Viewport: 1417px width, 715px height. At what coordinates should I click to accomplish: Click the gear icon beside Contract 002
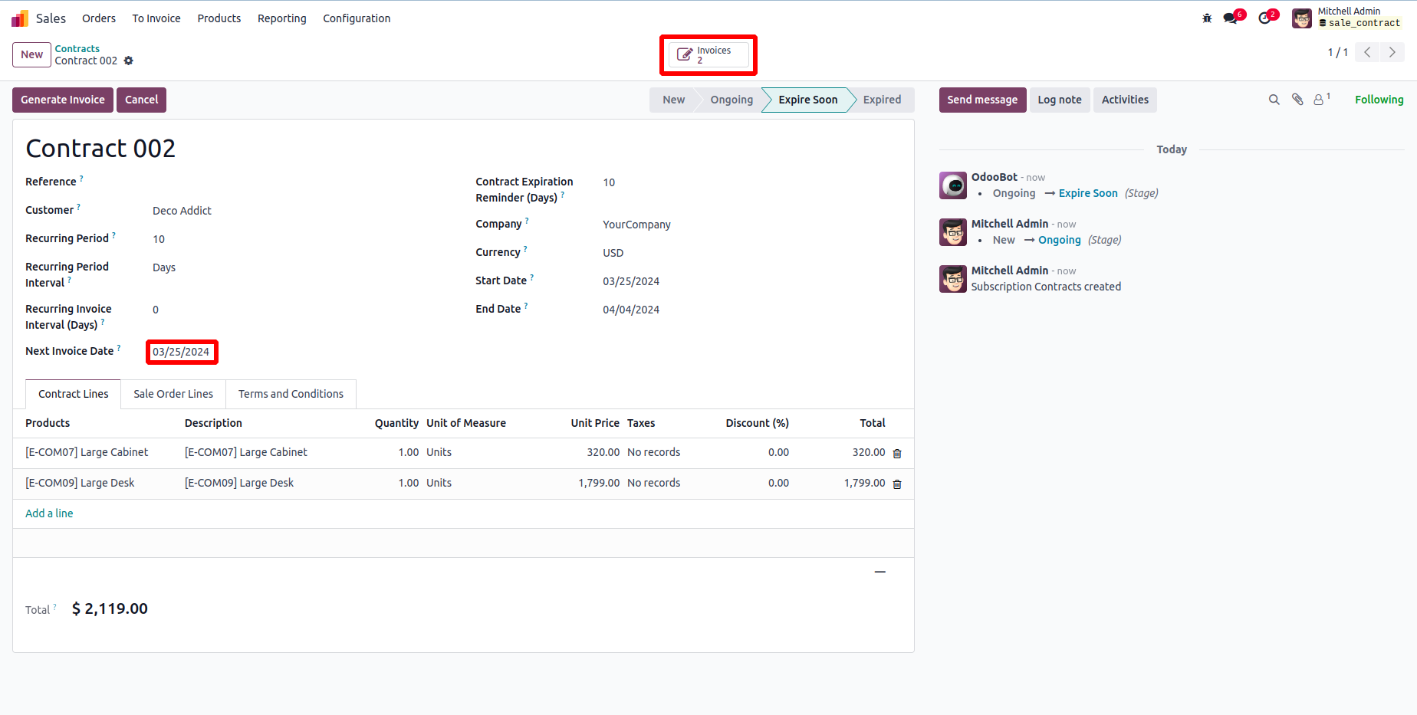129,61
